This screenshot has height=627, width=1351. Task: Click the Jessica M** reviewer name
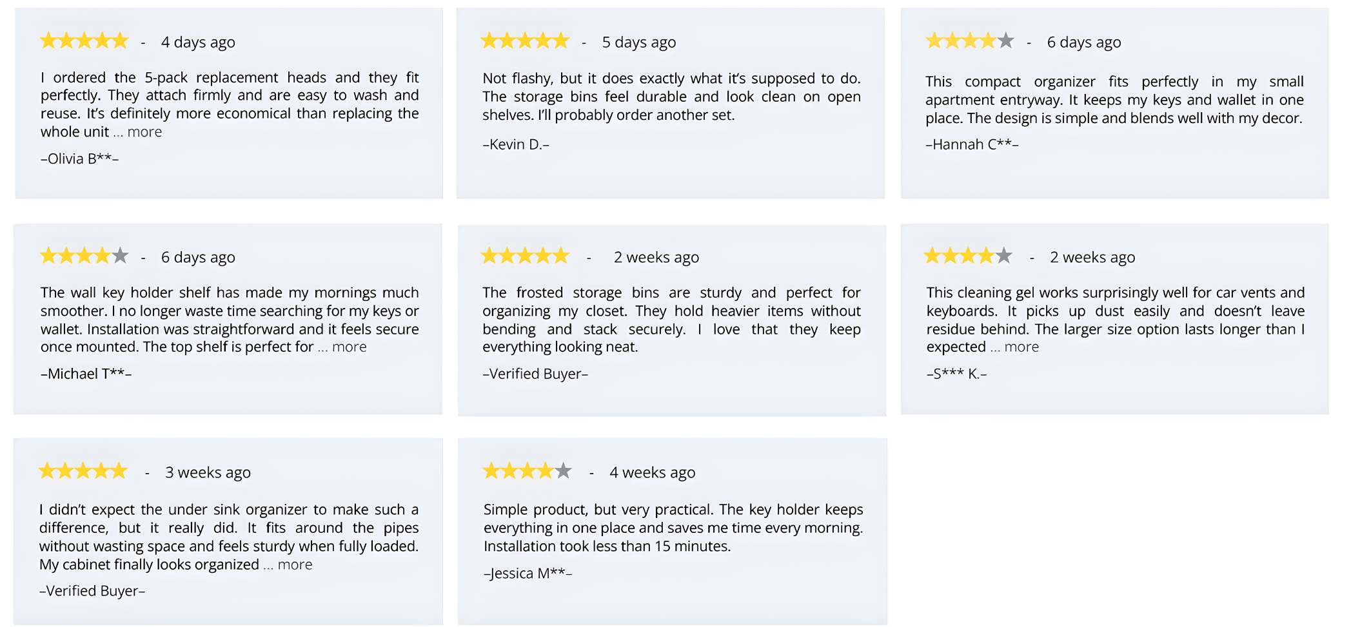(528, 574)
